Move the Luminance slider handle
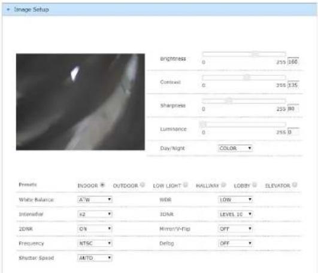This screenshot has width=318, height=273. (202, 124)
